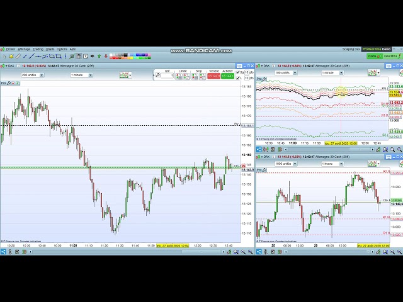Open dropdown arrow beside main chart indicators icon
This screenshot has height=302, width=403.
point(130,75)
